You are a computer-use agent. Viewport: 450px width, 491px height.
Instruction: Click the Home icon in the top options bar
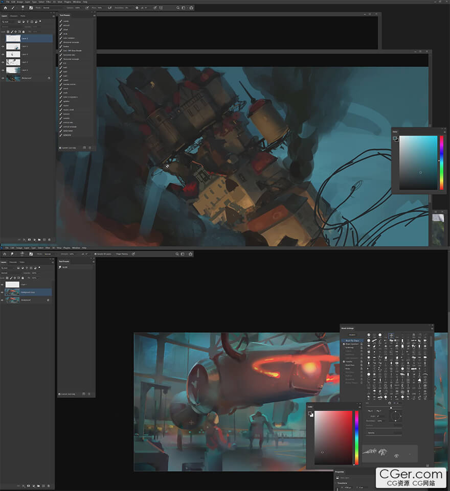5,8
